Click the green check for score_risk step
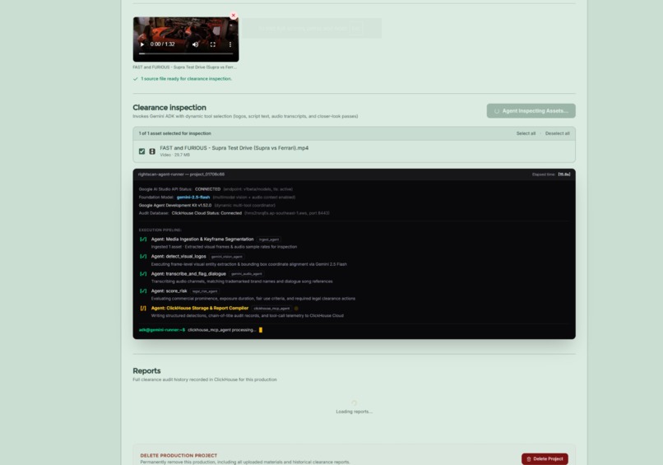Image resolution: width=663 pixels, height=465 pixels. point(143,291)
